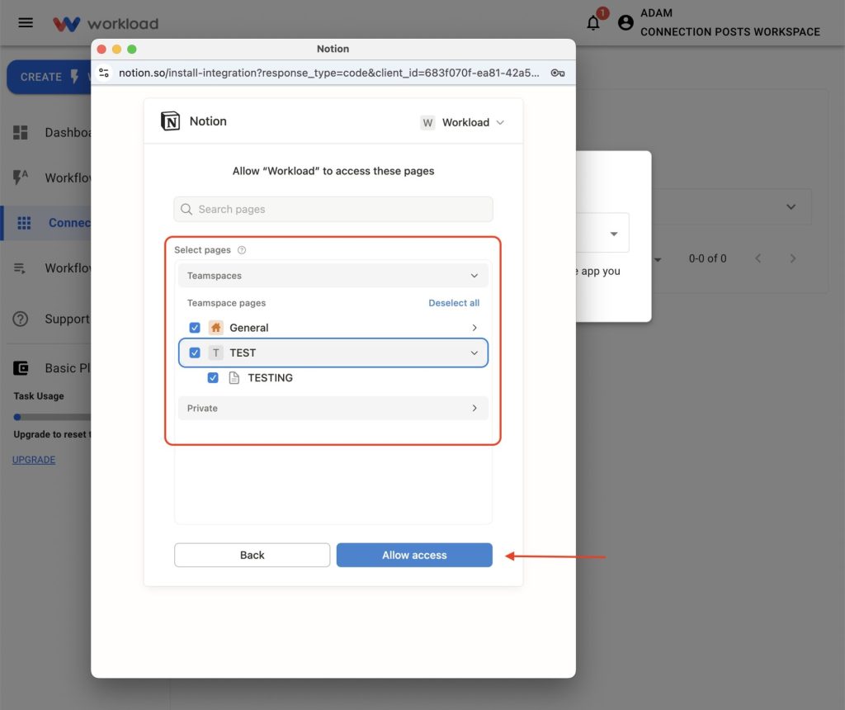Screen dimensions: 845x710
Task: Click the W workspace badge icon
Action: point(427,122)
